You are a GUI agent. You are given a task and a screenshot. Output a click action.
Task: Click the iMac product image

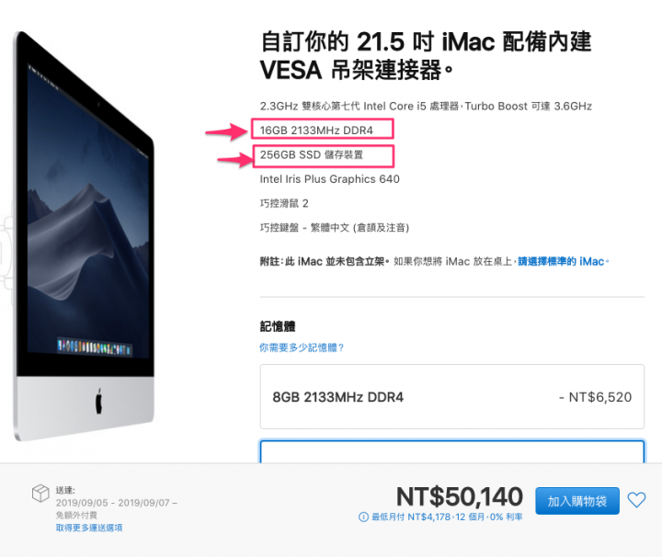click(x=85, y=236)
